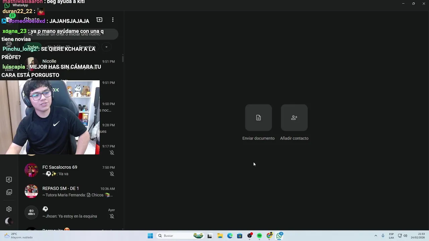The image size is (429, 241).
Task: Click the FC Sacalocros 69 group avatar
Action: 31,170
